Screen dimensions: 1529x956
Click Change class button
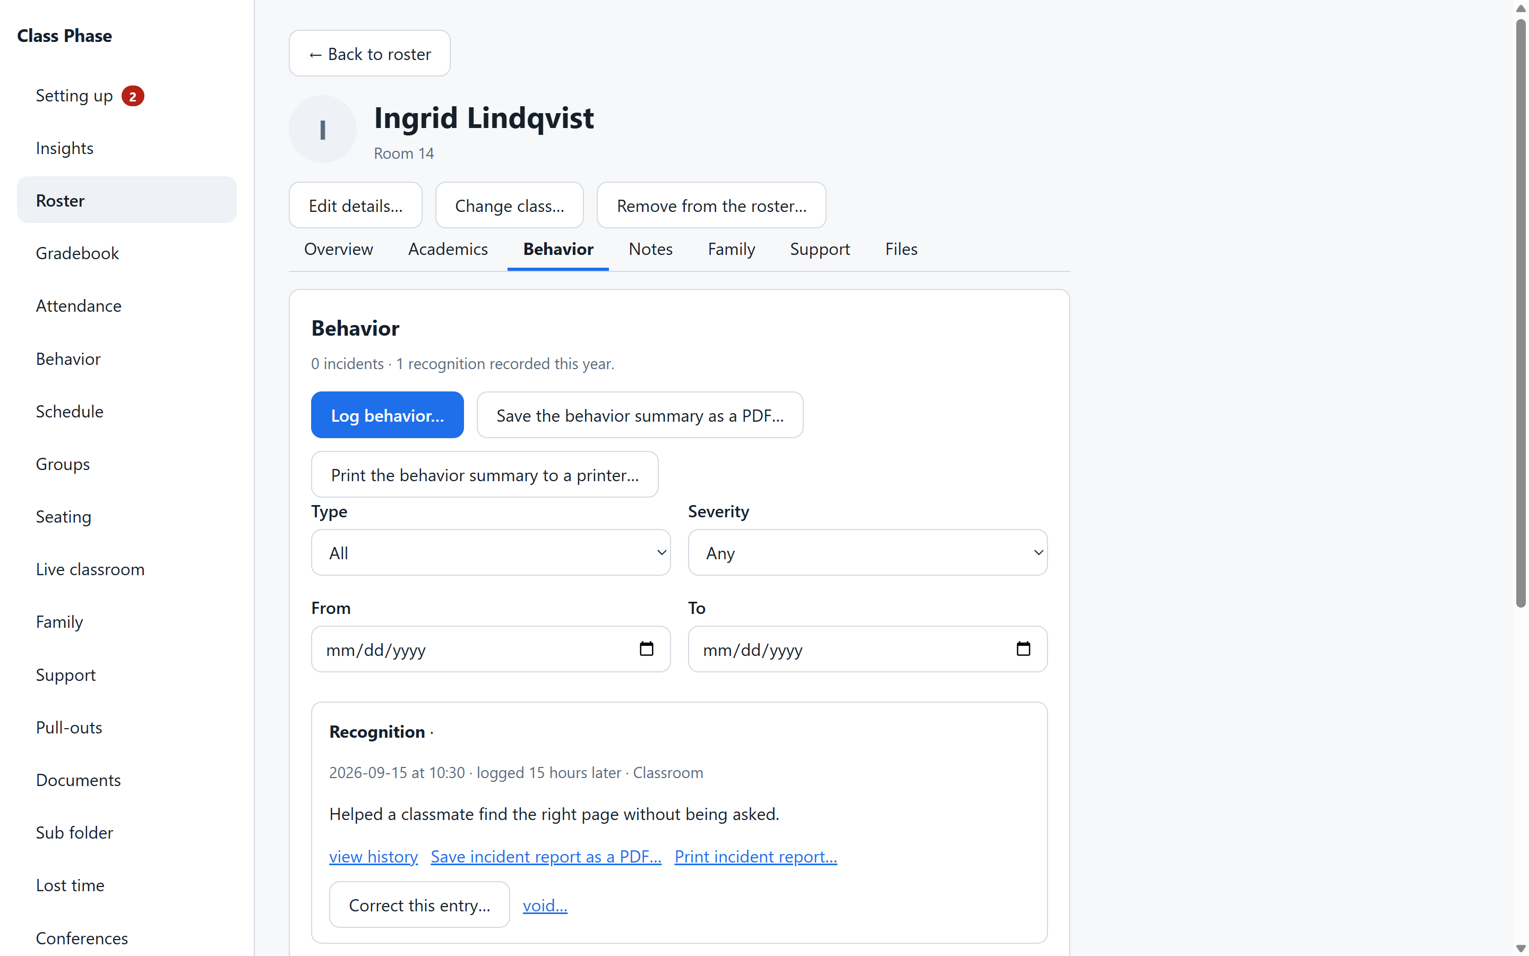point(509,206)
